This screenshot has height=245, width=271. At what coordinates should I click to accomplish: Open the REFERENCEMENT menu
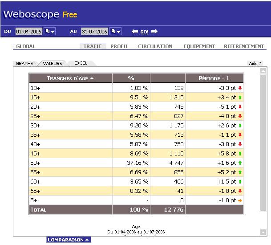tap(244, 46)
